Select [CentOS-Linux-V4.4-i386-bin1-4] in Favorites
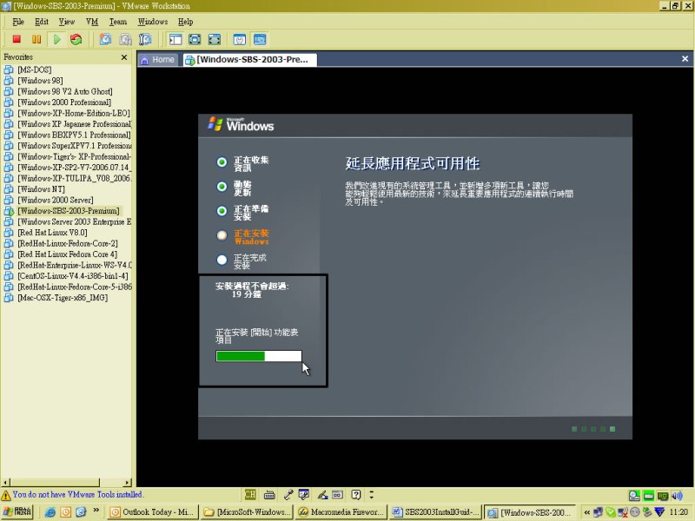 click(73, 276)
